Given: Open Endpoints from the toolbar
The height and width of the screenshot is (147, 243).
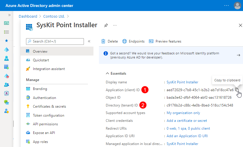Looking at the screenshot, I should 133,41.
